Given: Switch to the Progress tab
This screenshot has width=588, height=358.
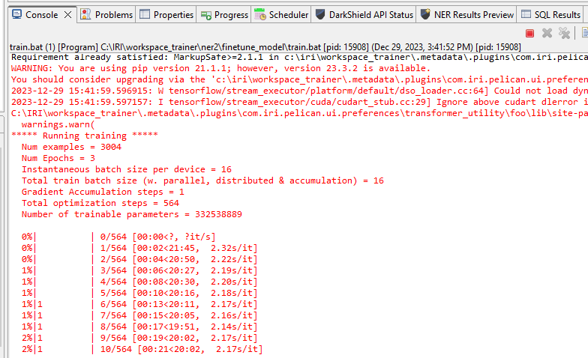Looking at the screenshot, I should pos(224,15).
